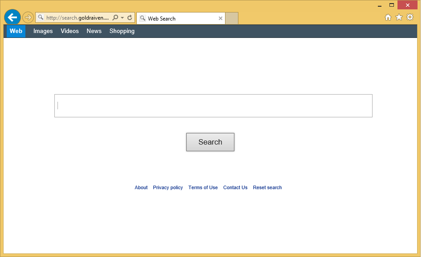Open the Tools gear menu
This screenshot has width=426, height=257.
point(410,17)
